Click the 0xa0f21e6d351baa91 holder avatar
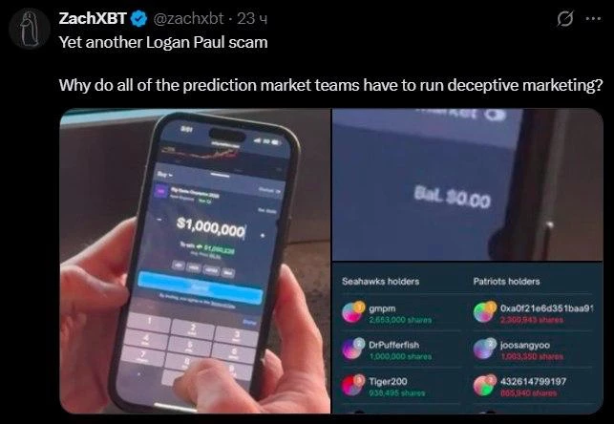 [485, 312]
